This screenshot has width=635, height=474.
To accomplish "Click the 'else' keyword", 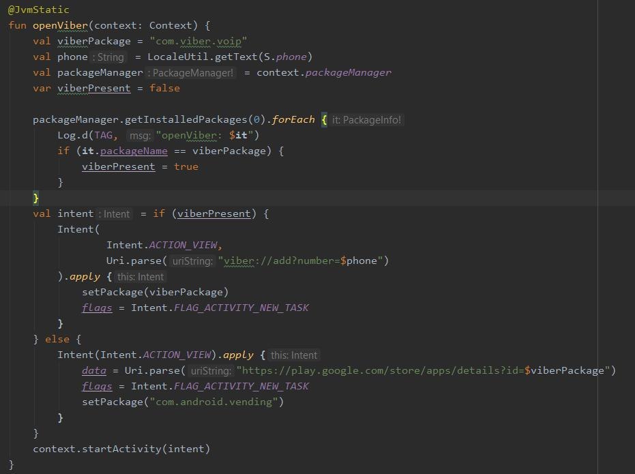I will (x=57, y=339).
